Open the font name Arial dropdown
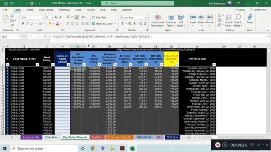 click(x=44, y=17)
